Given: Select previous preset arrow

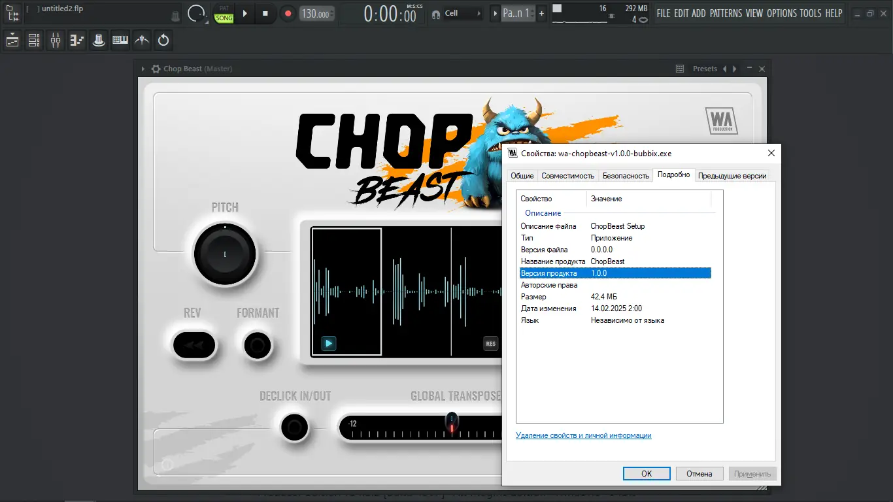Looking at the screenshot, I should [724, 69].
